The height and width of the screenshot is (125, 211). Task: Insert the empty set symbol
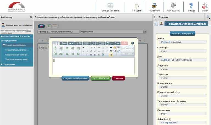pos(99,48)
